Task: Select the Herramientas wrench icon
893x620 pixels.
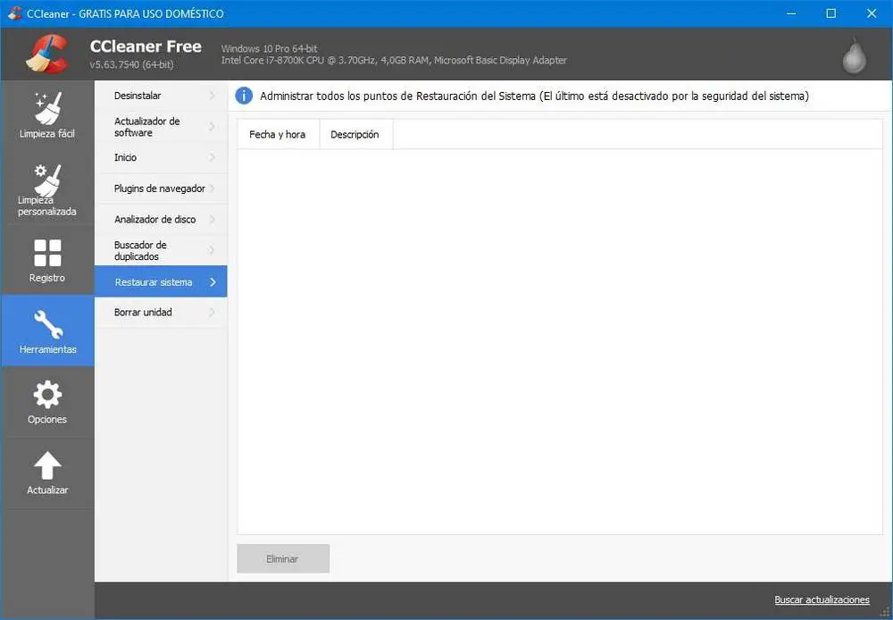Action: tap(48, 324)
